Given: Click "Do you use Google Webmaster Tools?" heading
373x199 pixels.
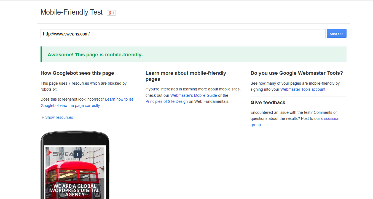Looking at the screenshot, I should coord(297,73).
